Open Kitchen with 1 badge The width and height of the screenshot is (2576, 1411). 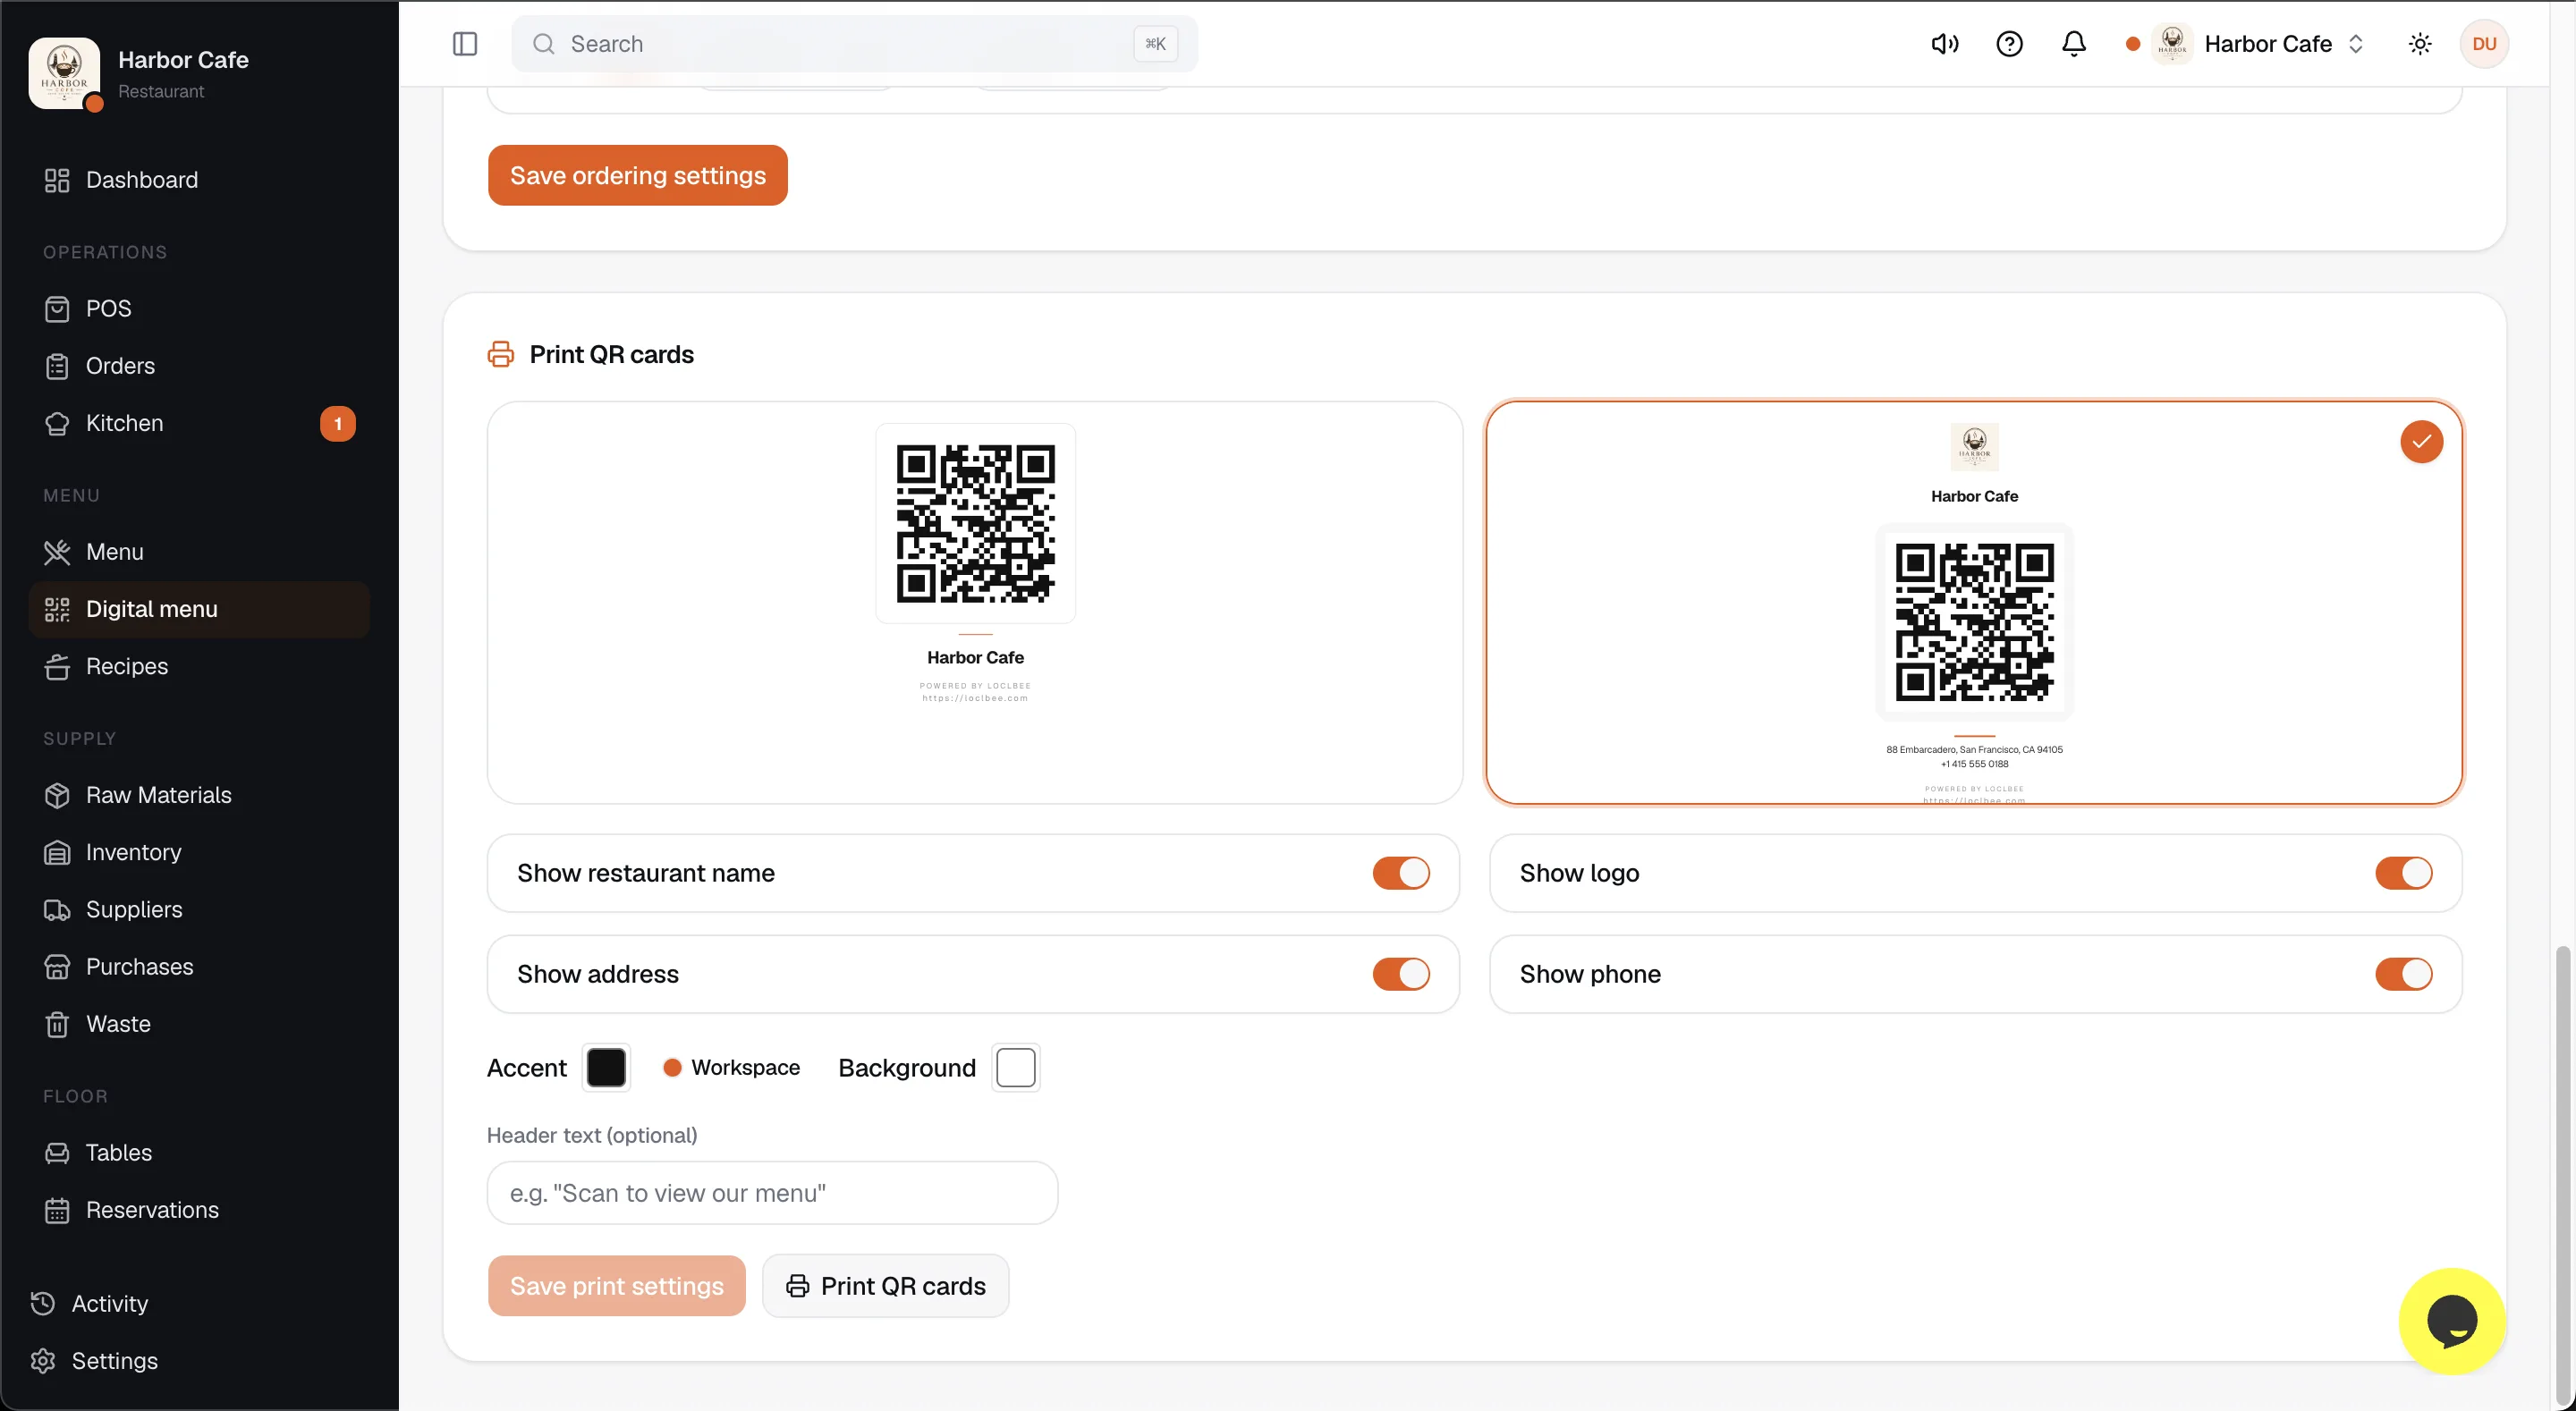(x=199, y=423)
